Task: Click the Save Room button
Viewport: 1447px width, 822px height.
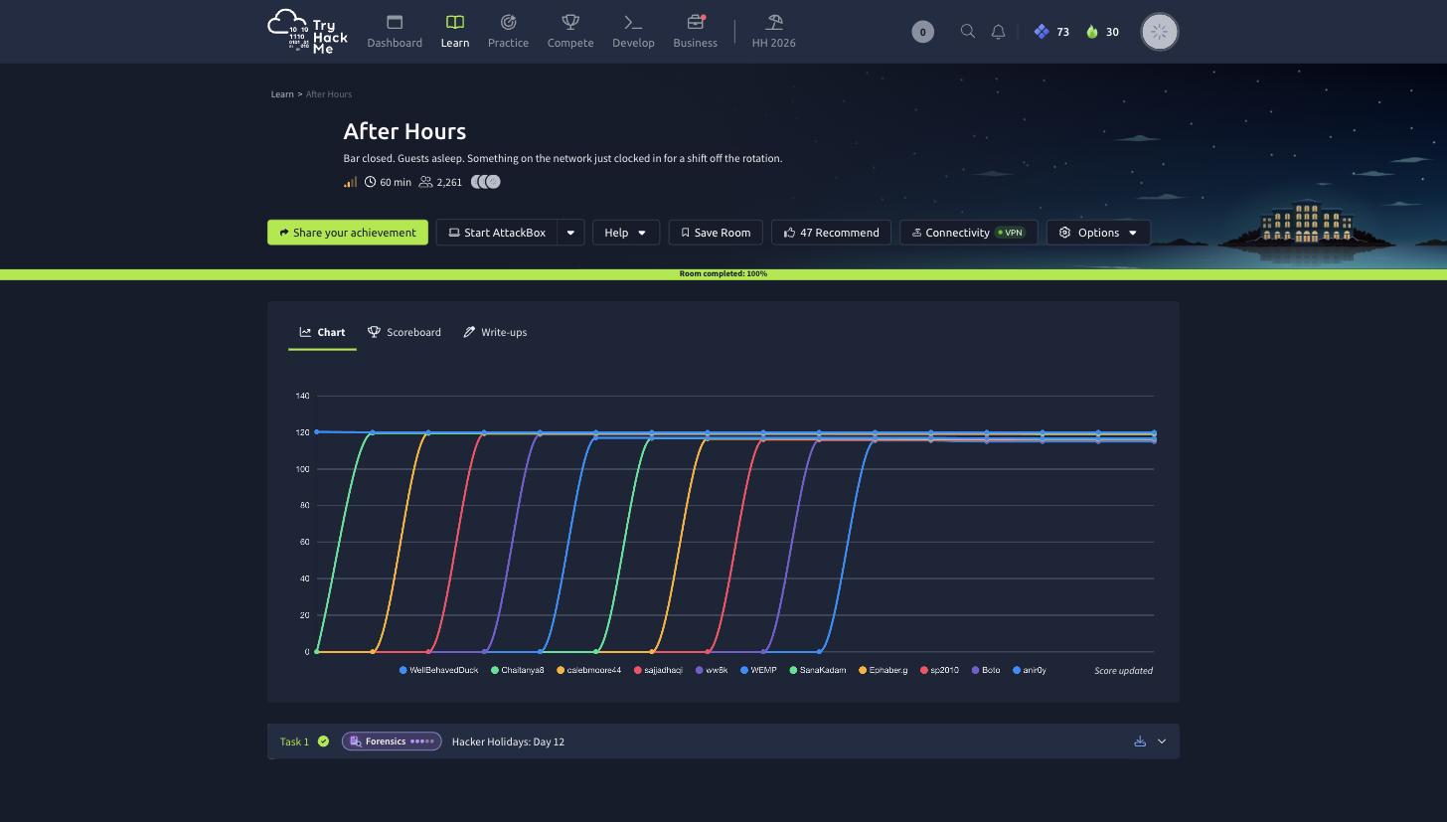Action: pyautogui.click(x=716, y=233)
